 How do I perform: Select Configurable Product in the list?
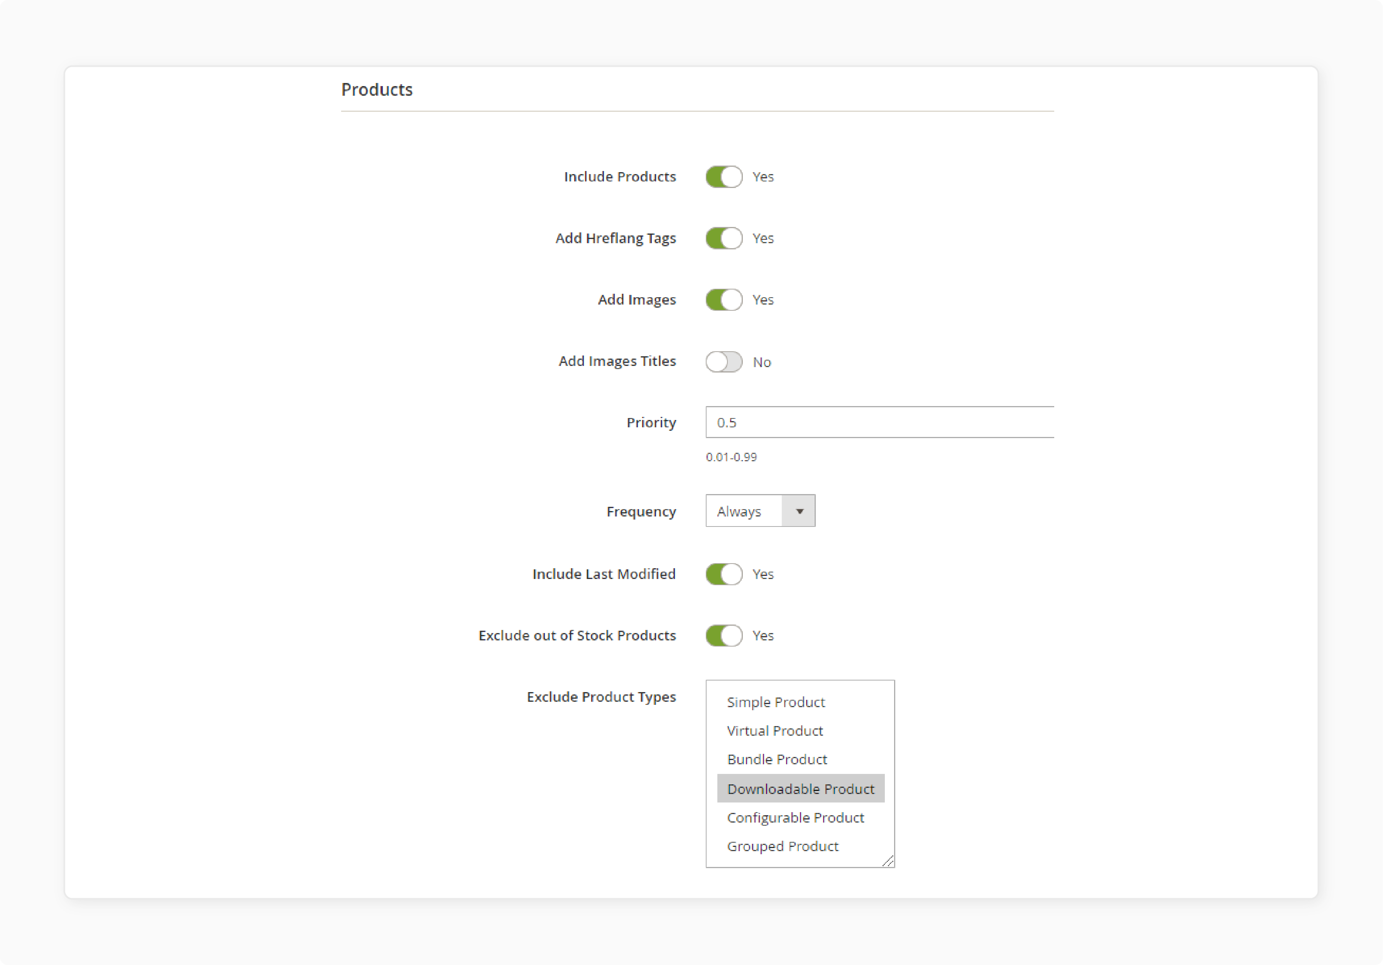pyautogui.click(x=801, y=817)
